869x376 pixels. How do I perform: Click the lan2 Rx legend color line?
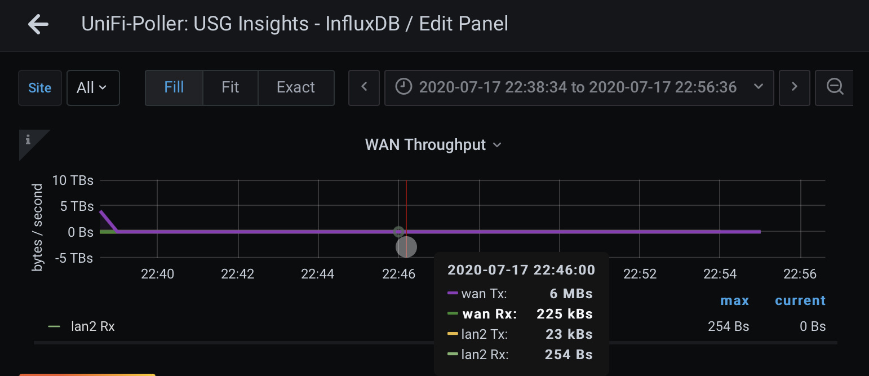[x=54, y=326]
